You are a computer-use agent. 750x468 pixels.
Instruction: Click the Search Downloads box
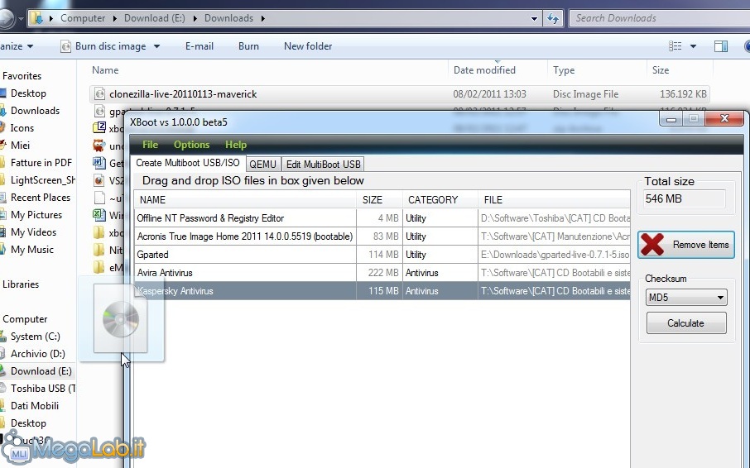pyautogui.click(x=660, y=18)
